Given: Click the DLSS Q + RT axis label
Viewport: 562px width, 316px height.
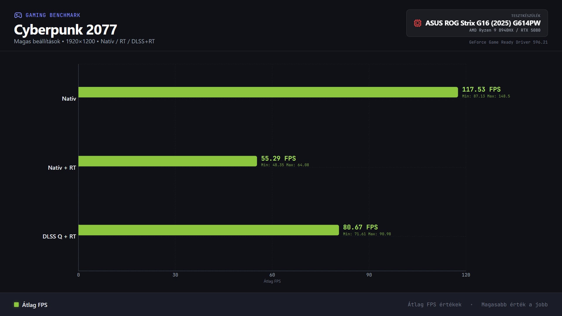Looking at the screenshot, I should [x=59, y=236].
